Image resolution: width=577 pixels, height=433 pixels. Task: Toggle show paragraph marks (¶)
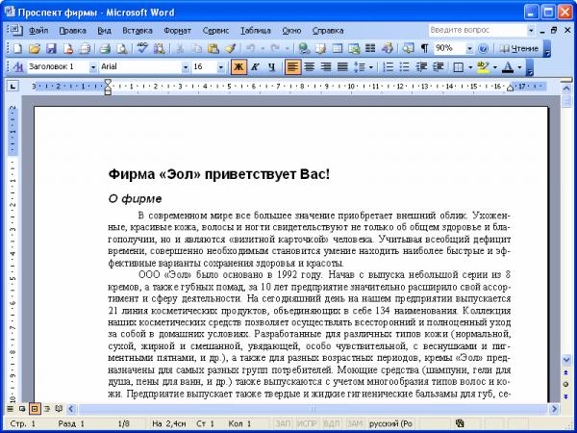point(425,48)
